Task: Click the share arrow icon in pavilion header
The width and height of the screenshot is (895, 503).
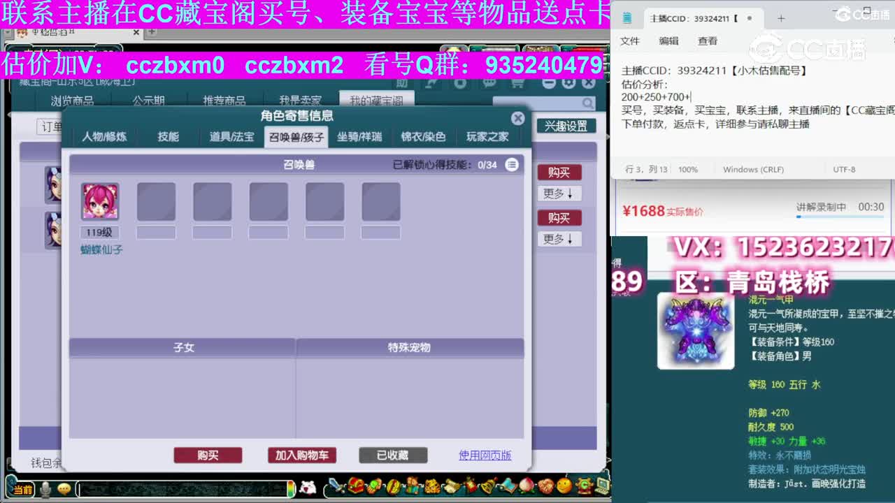Action: point(432,82)
